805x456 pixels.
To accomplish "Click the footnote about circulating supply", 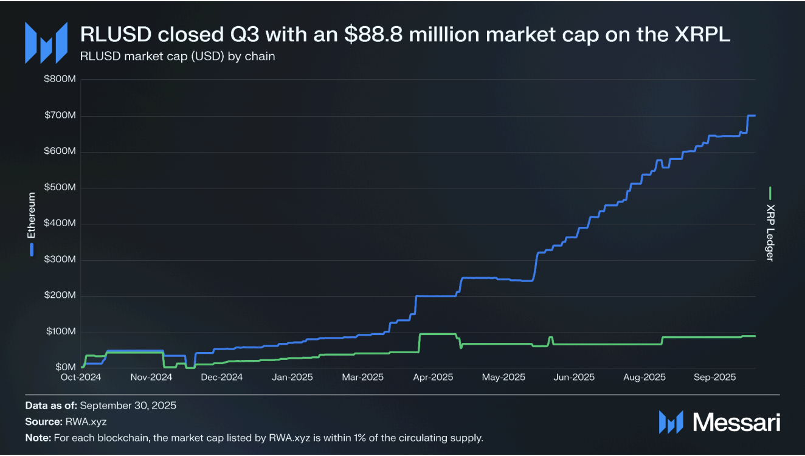I will point(254,438).
